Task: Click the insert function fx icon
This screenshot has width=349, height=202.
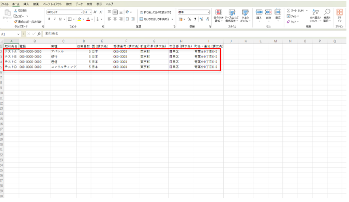Action: click(x=39, y=34)
